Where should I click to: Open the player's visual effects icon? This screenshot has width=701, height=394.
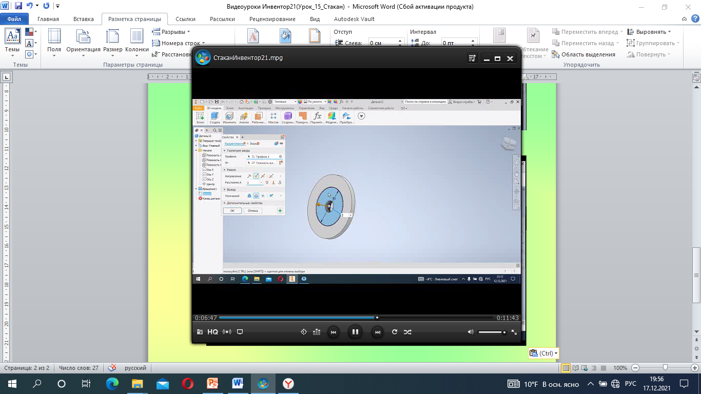(304, 332)
